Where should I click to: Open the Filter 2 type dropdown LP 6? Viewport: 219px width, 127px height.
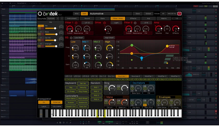pos(146,23)
